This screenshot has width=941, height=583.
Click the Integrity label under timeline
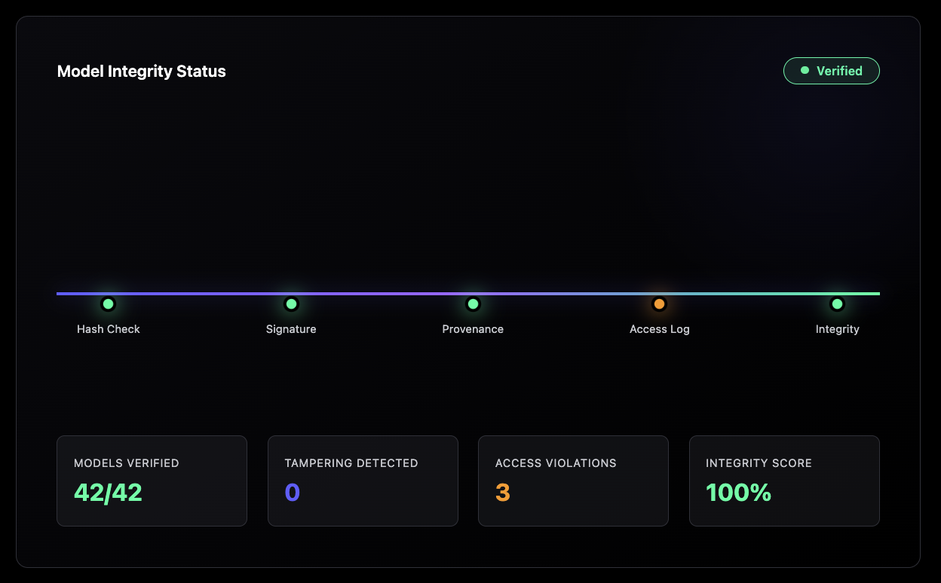837,329
